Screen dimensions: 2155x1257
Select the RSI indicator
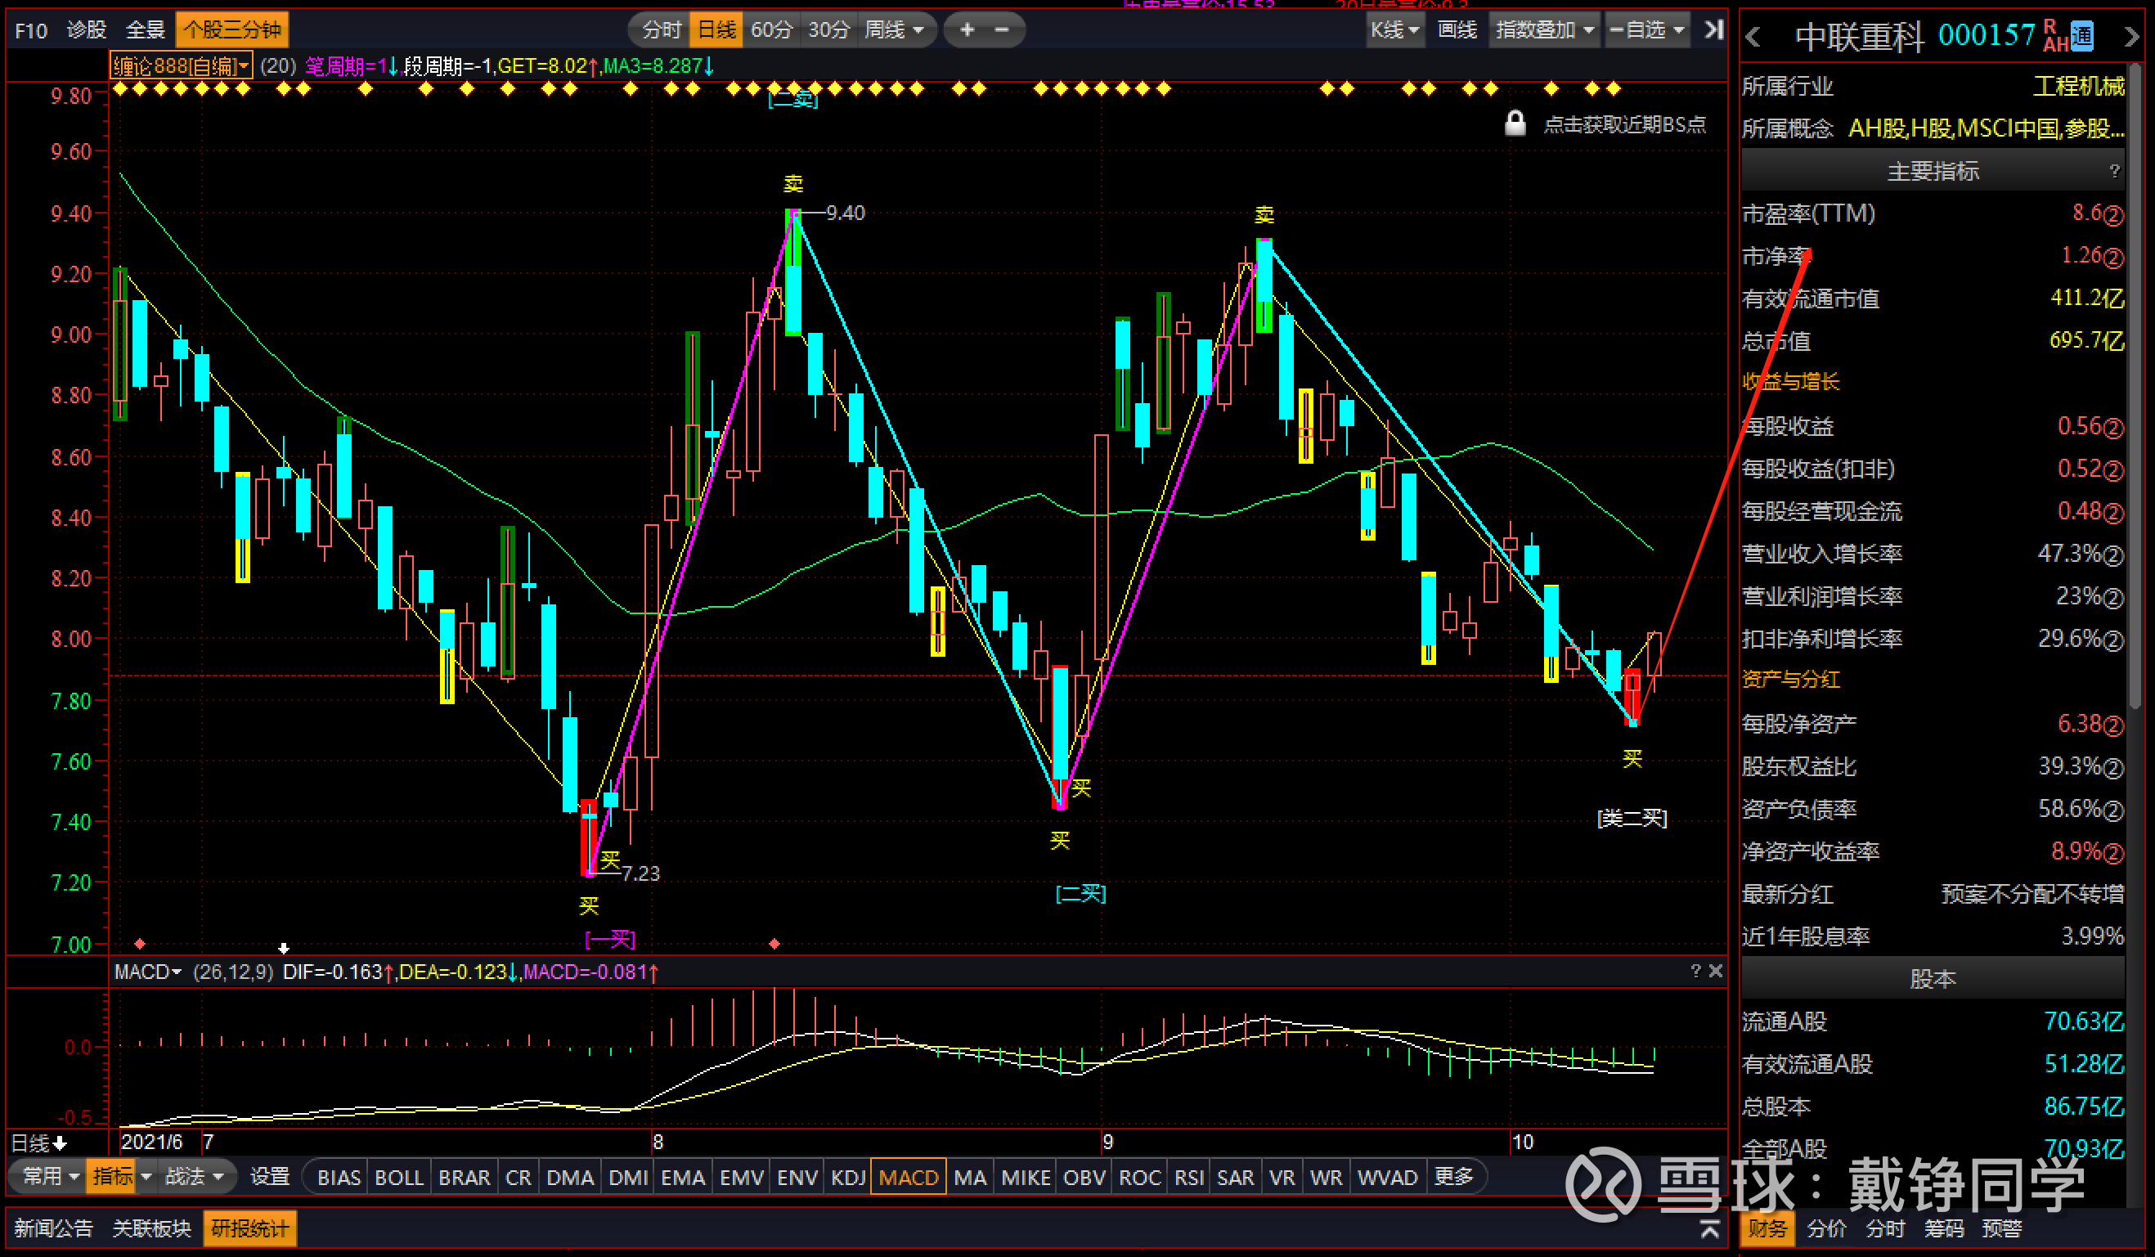tap(1188, 1178)
